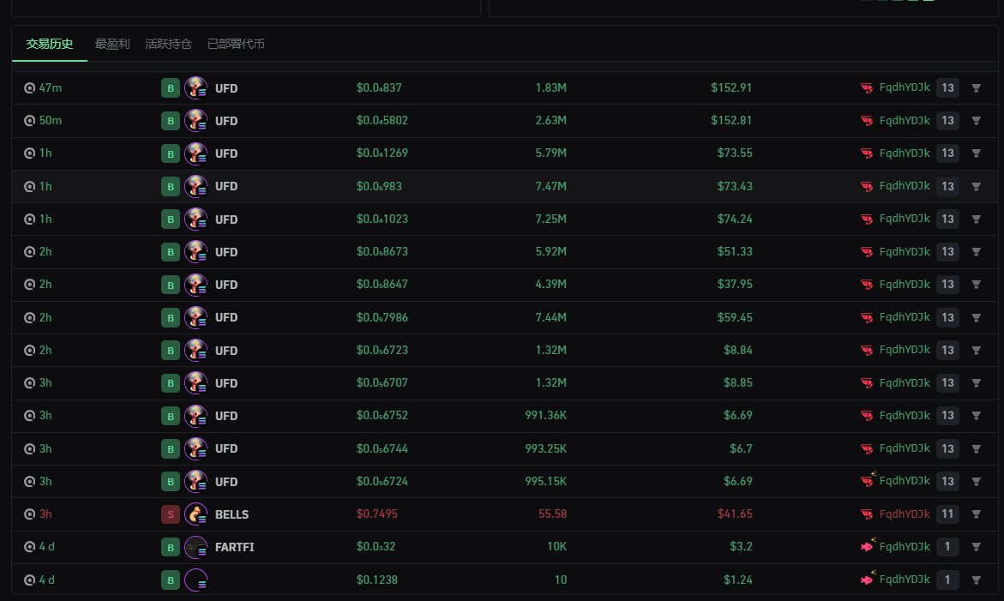Click filter funnel on the BELLS row
The width and height of the screenshot is (1004, 601).
[976, 514]
